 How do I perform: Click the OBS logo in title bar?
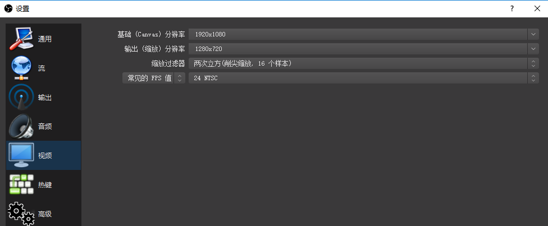(8, 9)
